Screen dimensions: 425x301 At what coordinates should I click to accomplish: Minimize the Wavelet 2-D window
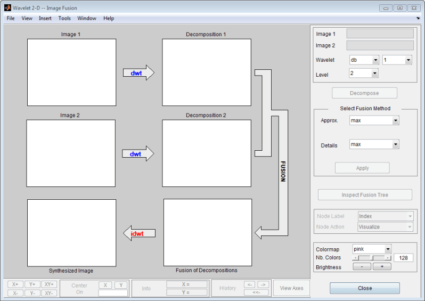click(386, 8)
